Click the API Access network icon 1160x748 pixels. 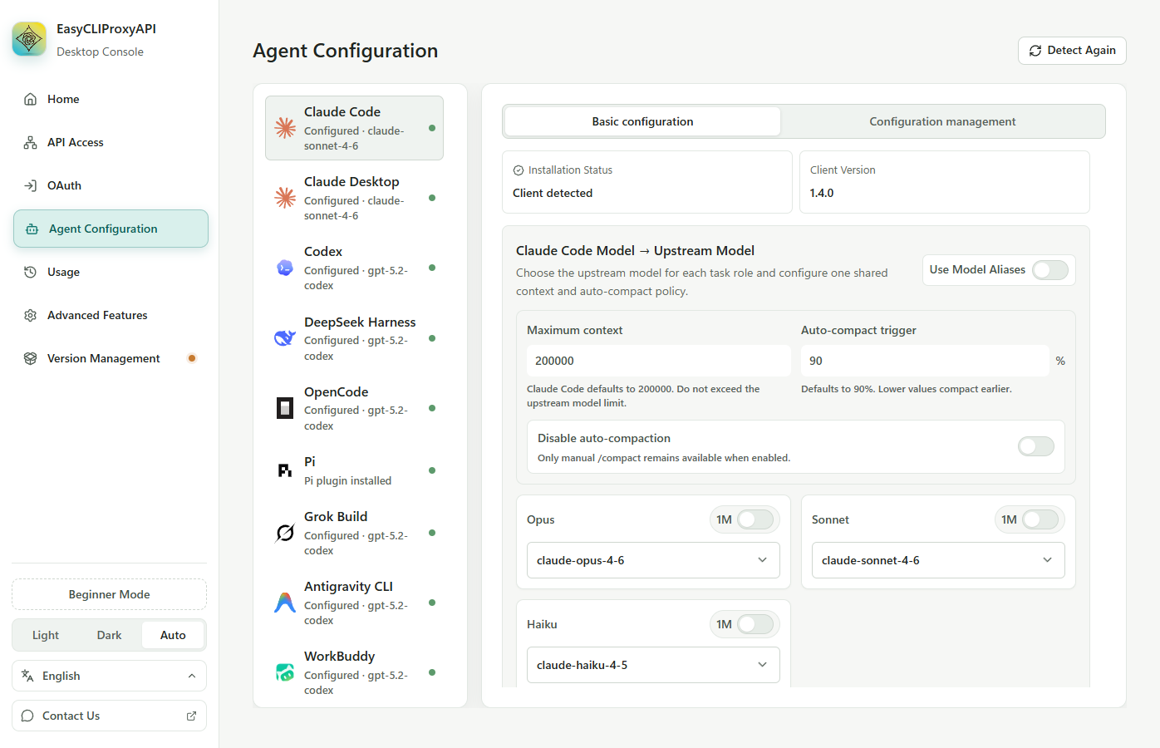click(x=31, y=142)
